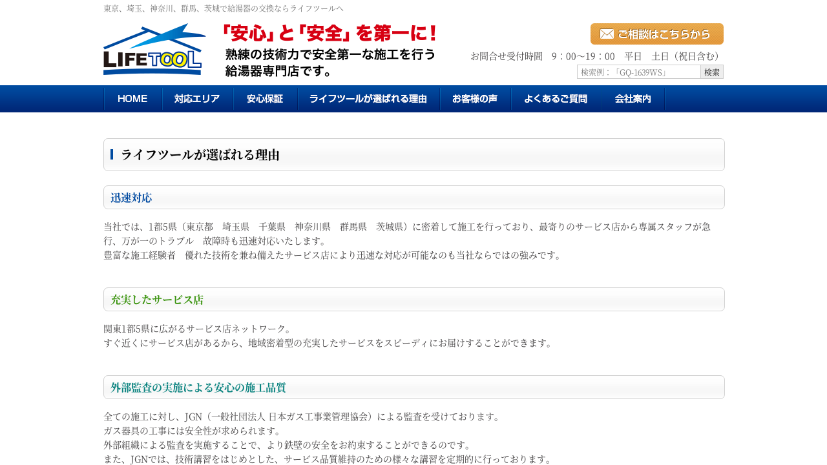The image size is (827, 465).
Task: Go to HOME in navigation bar
Action: pyautogui.click(x=132, y=99)
